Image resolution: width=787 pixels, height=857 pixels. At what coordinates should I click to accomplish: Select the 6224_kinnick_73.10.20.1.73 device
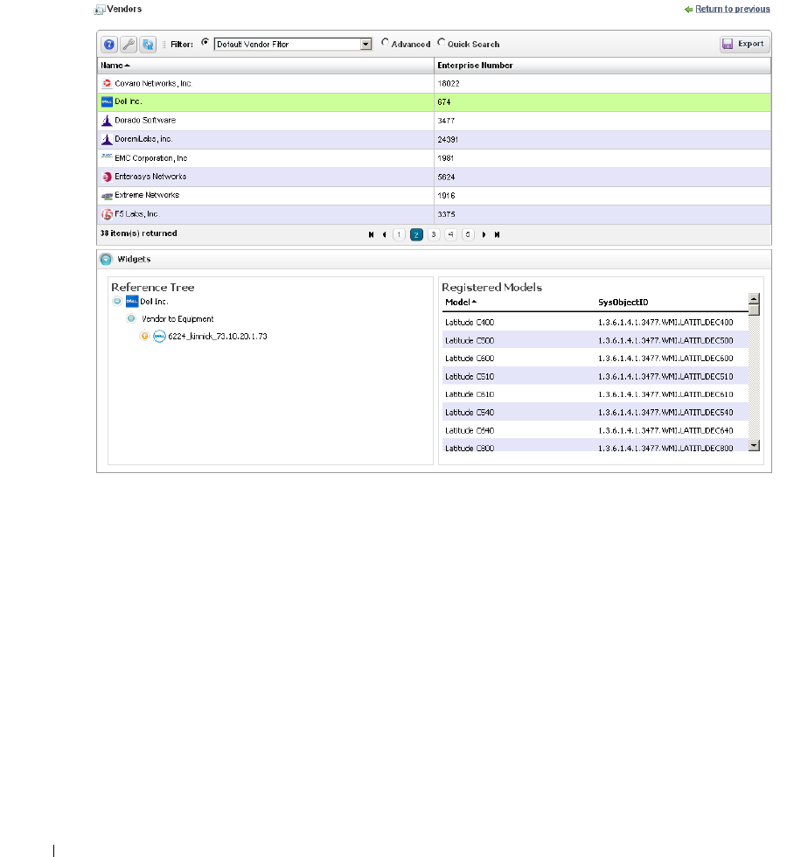click(x=218, y=336)
